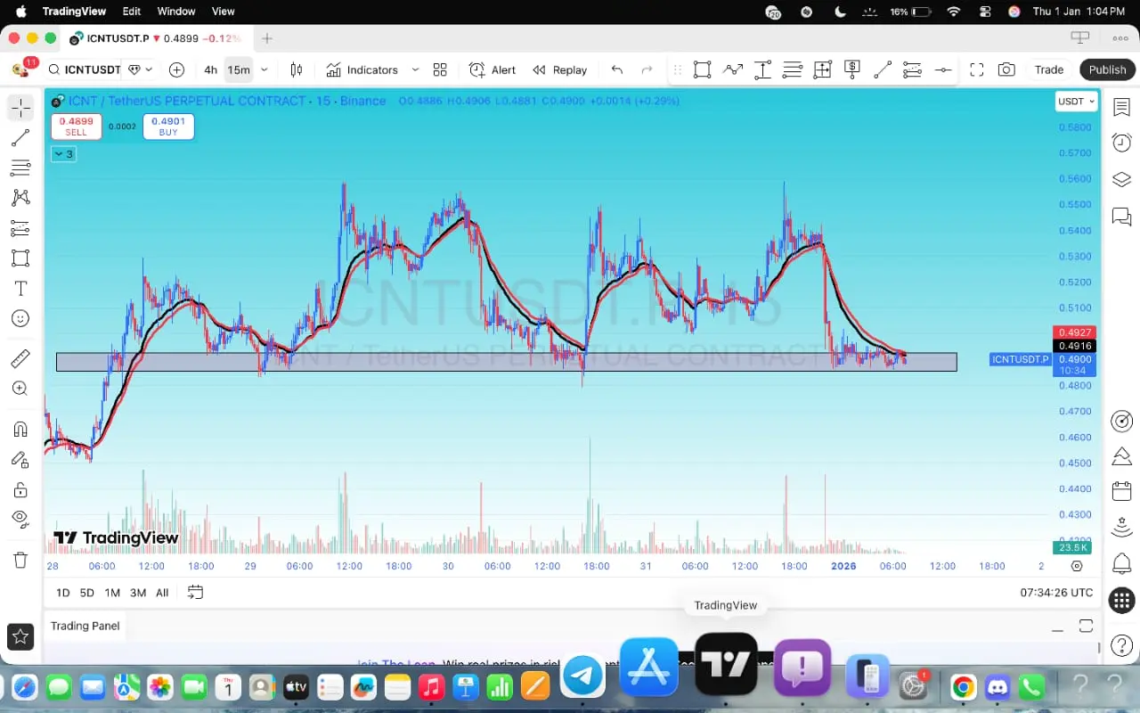Open the TradingView app menu
The height and width of the screenshot is (713, 1140).
(x=74, y=12)
